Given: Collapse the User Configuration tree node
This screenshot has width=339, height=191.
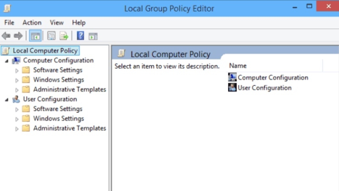Looking at the screenshot, I should (7, 99).
